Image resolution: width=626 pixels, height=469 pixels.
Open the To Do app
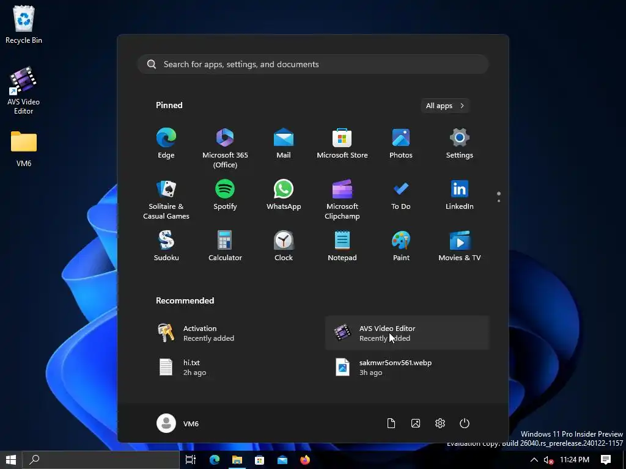click(x=401, y=195)
